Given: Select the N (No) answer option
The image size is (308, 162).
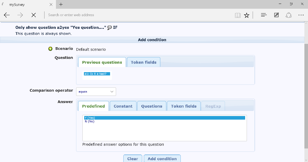Looking at the screenshot, I should click(x=90, y=121).
